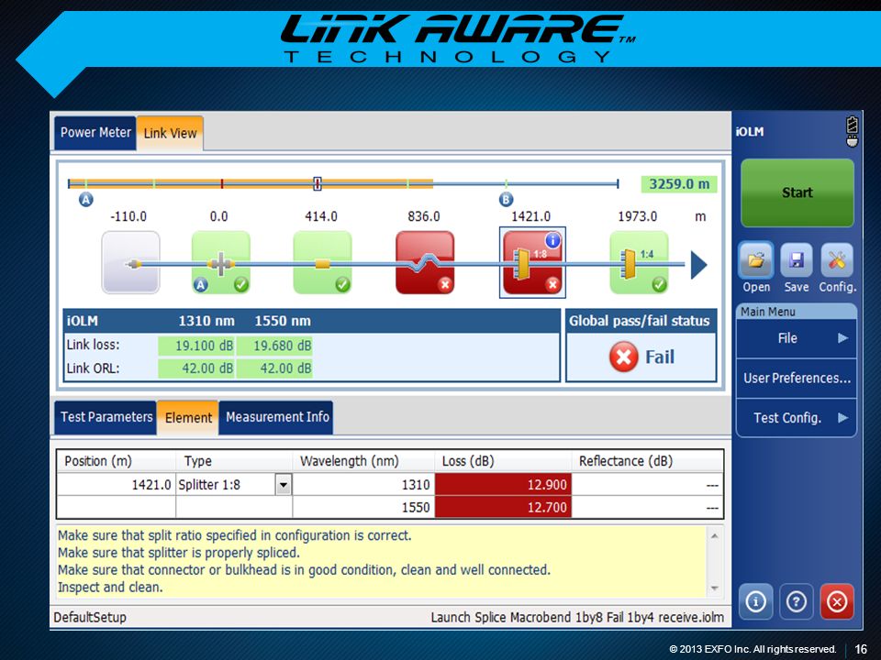Click the Type column header

click(234, 461)
